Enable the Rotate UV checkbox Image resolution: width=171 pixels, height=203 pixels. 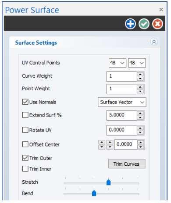[25, 130]
